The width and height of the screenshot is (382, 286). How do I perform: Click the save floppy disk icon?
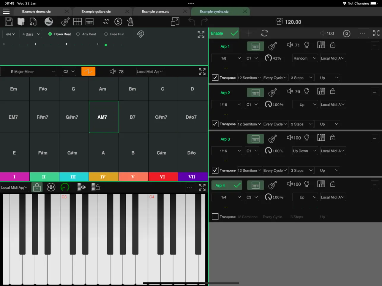click(9, 22)
